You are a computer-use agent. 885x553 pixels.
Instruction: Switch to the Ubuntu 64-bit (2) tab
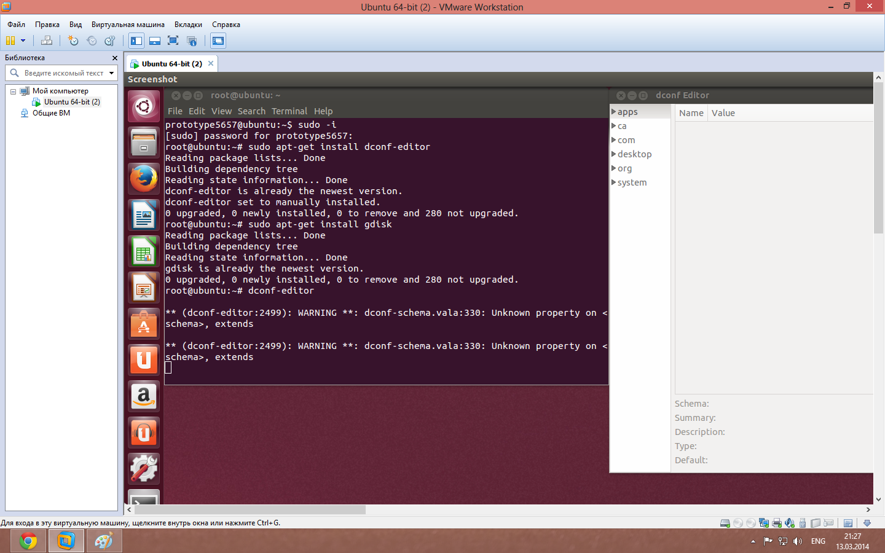click(171, 64)
